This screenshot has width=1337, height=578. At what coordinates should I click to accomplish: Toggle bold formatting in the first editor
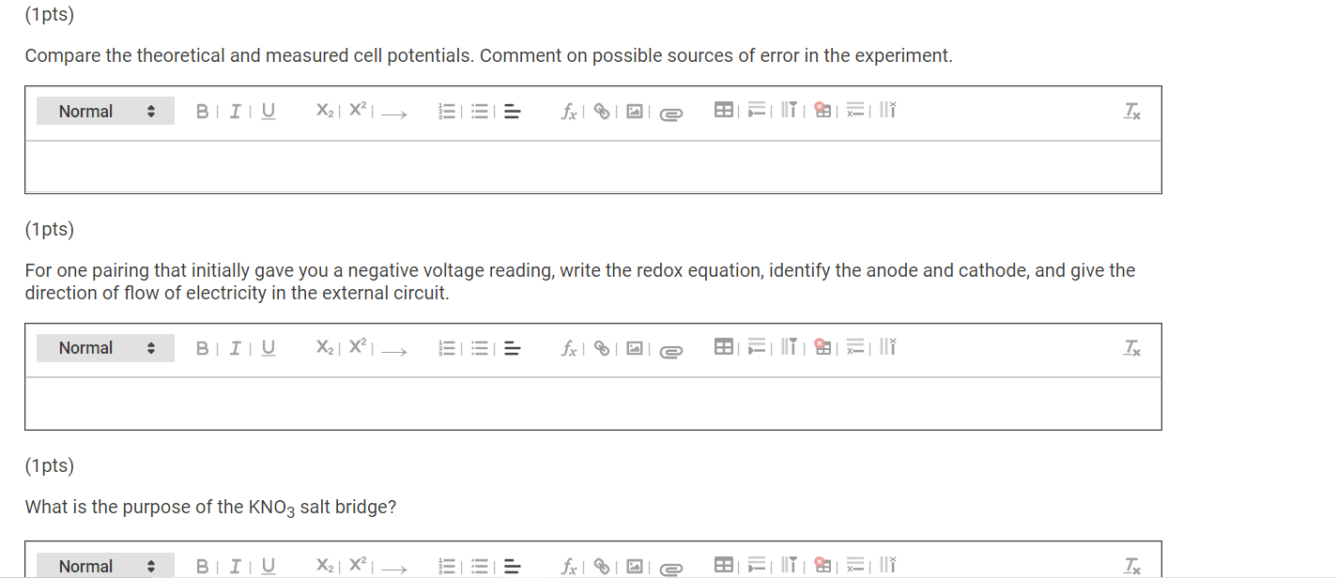pyautogui.click(x=202, y=110)
